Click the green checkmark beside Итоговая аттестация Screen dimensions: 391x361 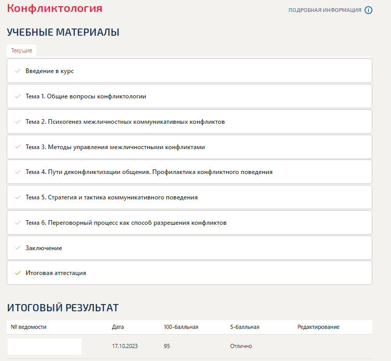pos(18,273)
